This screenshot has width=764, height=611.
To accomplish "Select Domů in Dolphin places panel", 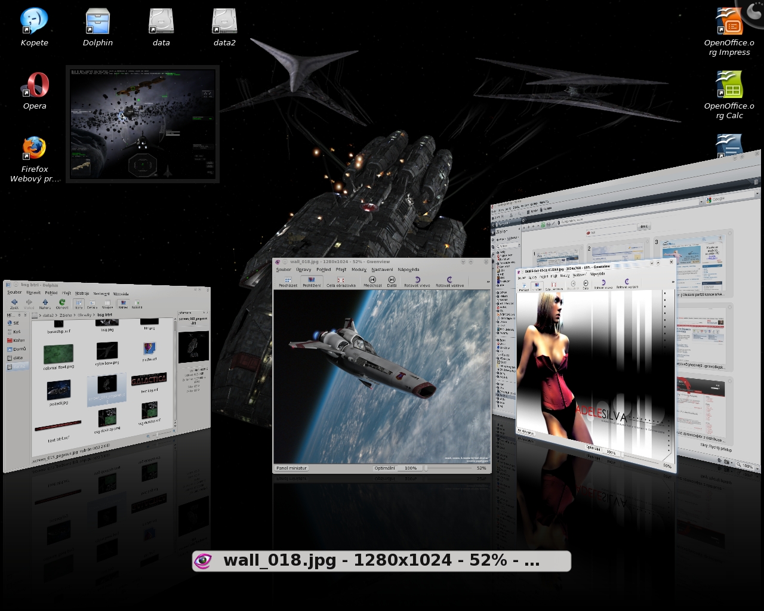I will coord(17,349).
